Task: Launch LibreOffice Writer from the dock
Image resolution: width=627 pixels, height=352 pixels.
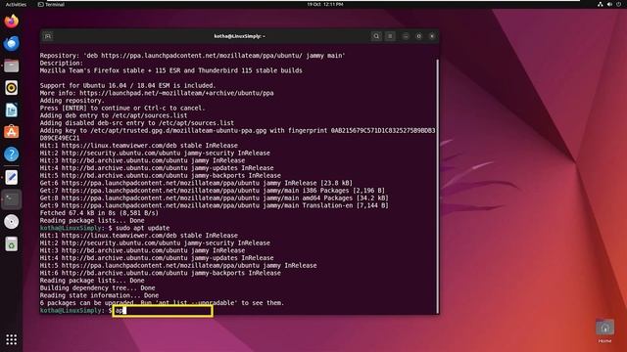Action: [x=11, y=110]
